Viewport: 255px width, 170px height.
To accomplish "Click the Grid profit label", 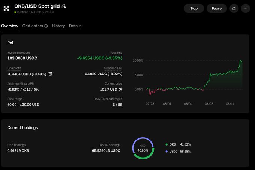I will point(14,68).
